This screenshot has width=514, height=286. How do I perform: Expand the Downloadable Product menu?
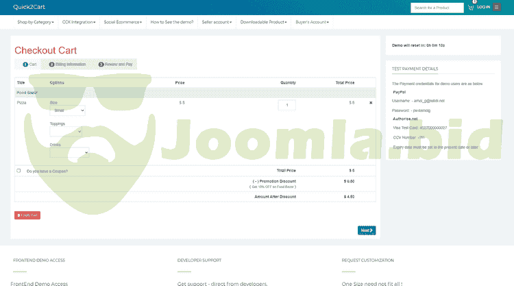click(265, 22)
